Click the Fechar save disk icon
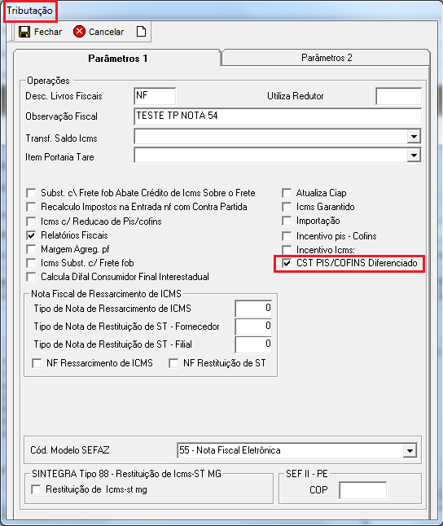The image size is (443, 526). (24, 32)
